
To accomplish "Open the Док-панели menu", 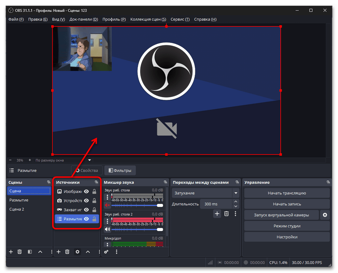I will coord(84,19).
